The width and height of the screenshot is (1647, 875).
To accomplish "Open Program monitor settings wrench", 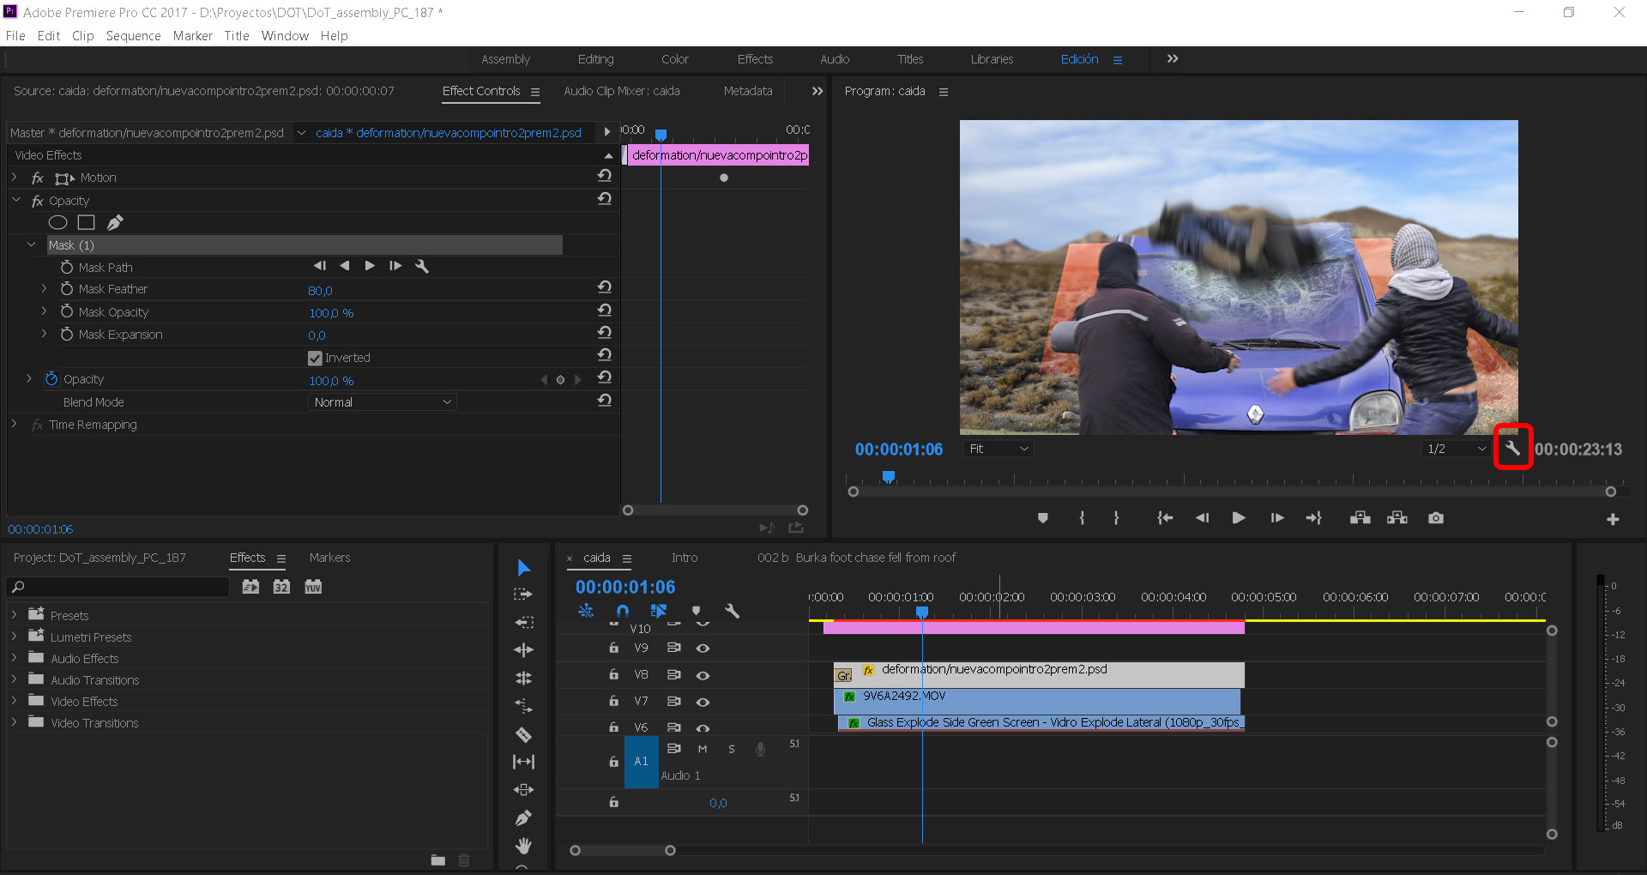I will click(1512, 448).
